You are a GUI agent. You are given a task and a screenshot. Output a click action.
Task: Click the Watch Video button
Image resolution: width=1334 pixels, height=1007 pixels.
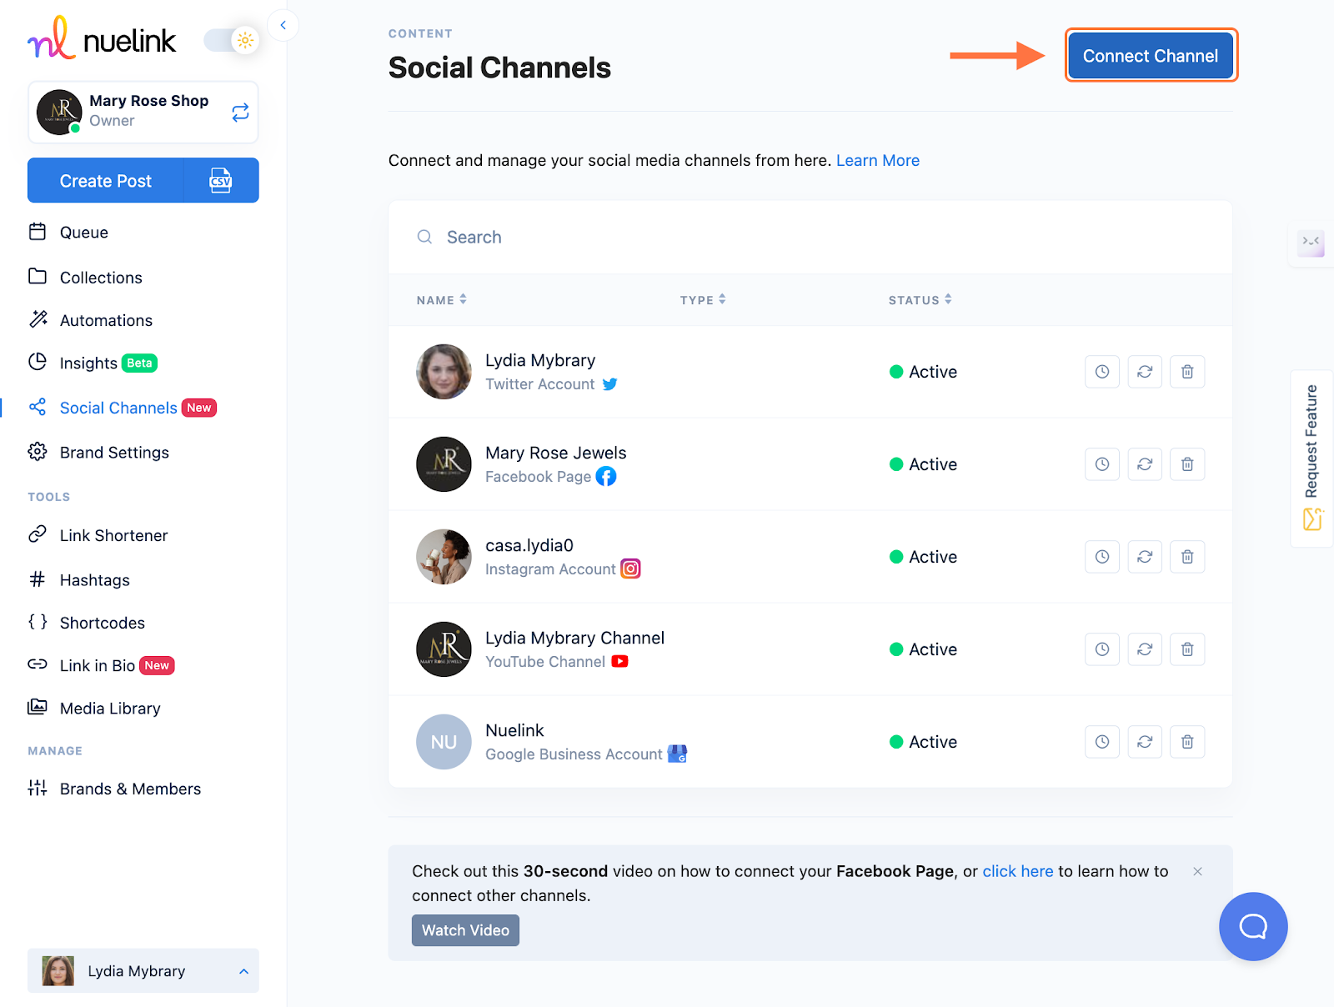pyautogui.click(x=465, y=930)
